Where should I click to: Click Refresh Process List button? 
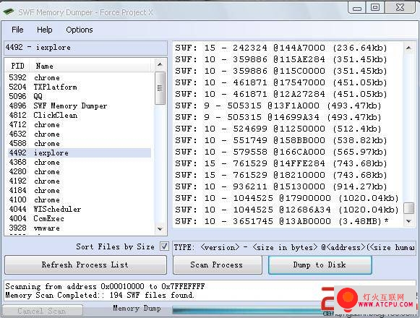pos(85,265)
